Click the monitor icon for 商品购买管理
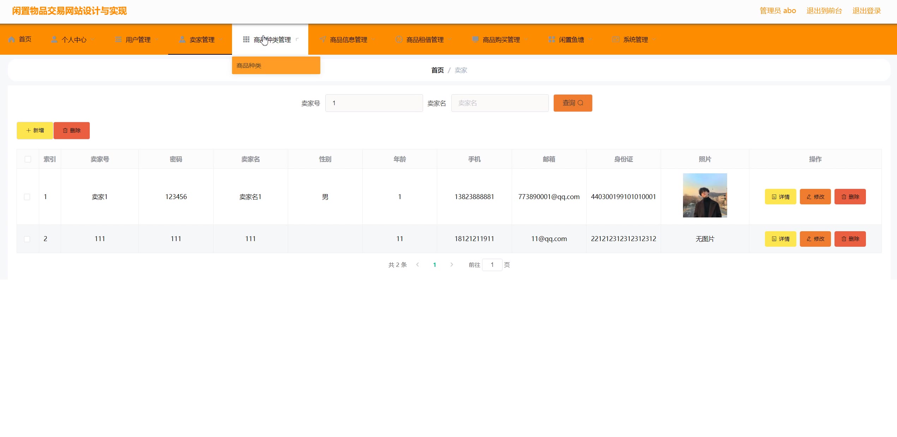The image size is (897, 437). pos(475,40)
